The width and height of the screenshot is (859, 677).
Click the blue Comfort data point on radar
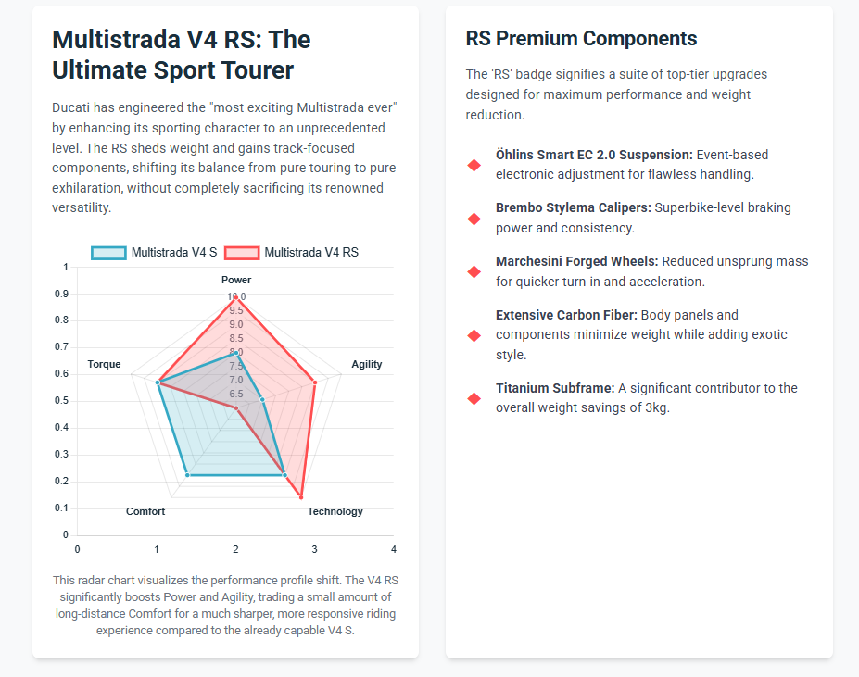(x=187, y=475)
